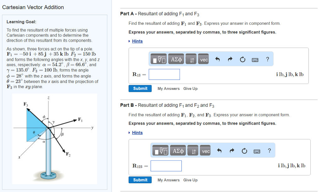Reset the Part B answer with the reset icon

point(244,151)
